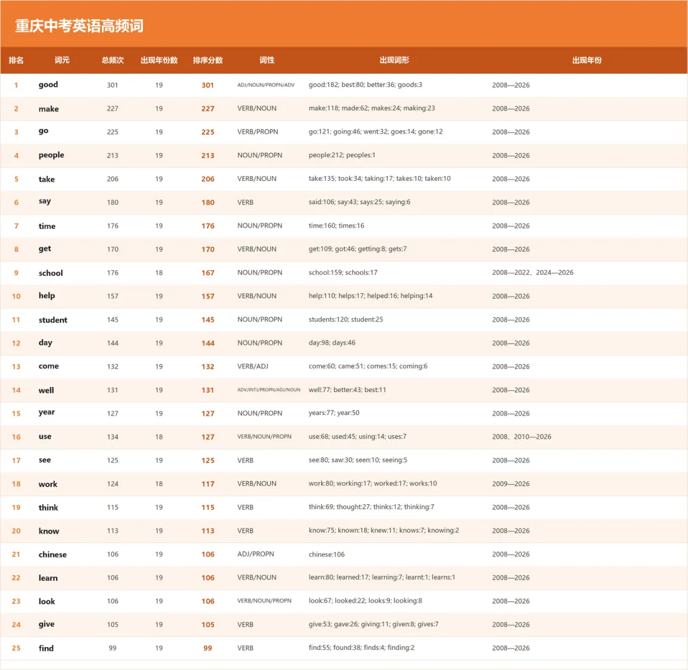
Task: Click the 出现词形 column header
Action: click(x=394, y=60)
